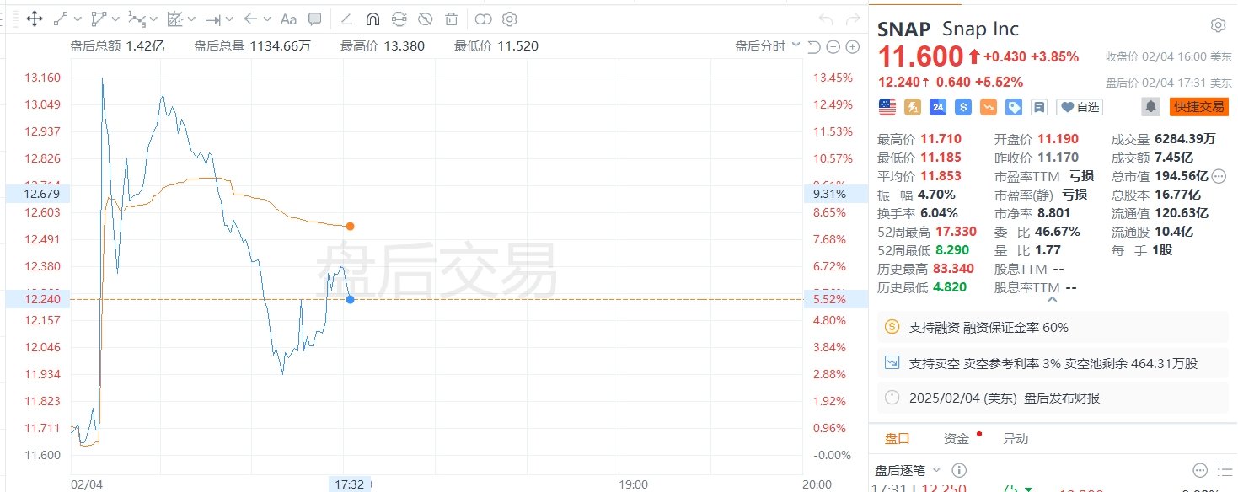Switch to the 资金 tab
The height and width of the screenshot is (492, 1238).
957,439
